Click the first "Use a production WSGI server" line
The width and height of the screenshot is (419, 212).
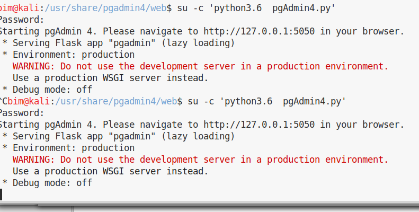point(110,78)
